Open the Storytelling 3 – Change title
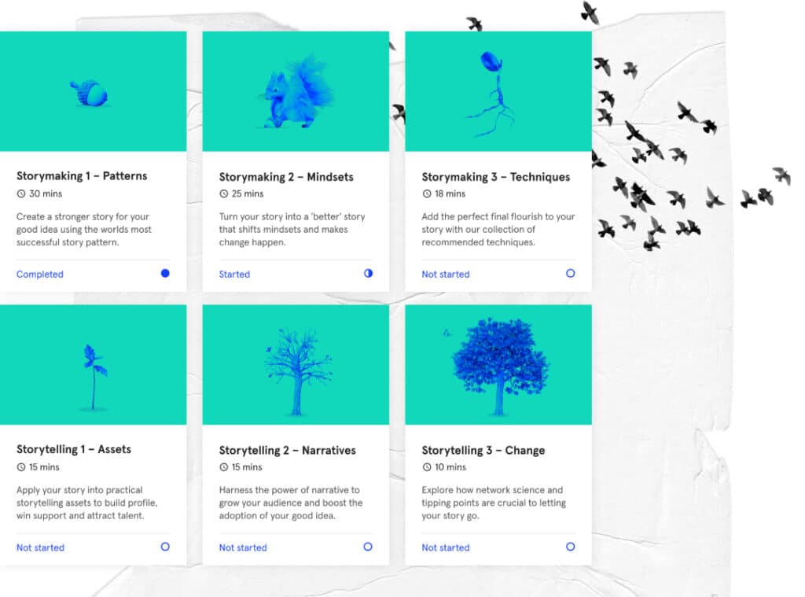The height and width of the screenshot is (597, 805). 483,451
